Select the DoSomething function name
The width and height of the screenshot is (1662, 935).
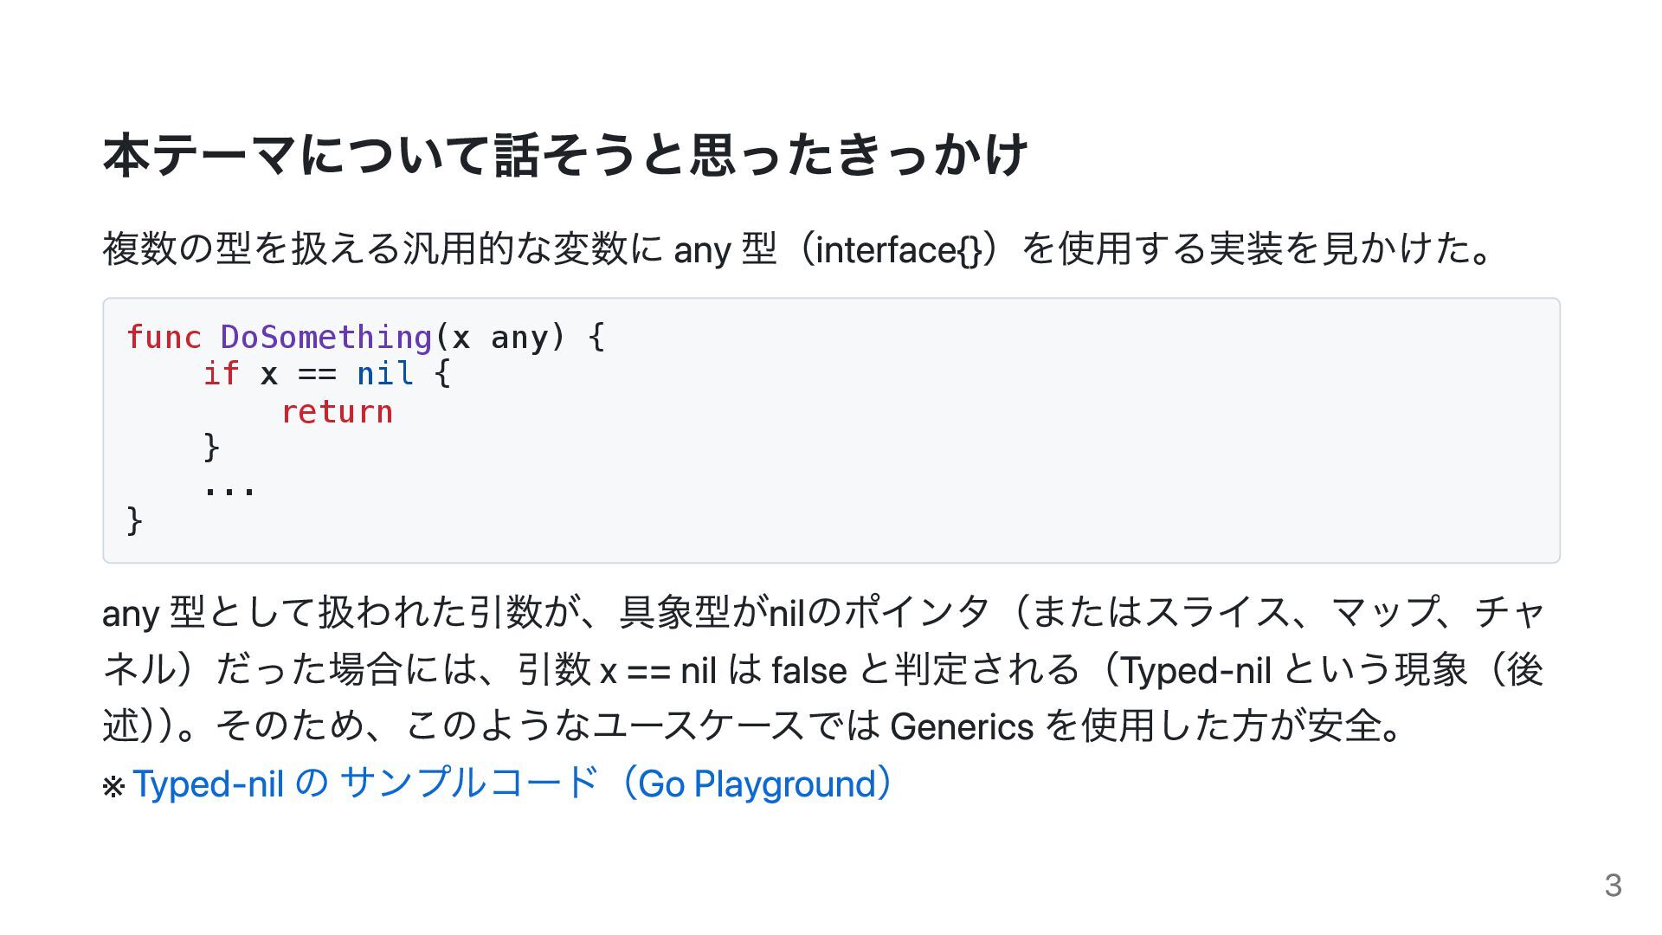(x=326, y=337)
